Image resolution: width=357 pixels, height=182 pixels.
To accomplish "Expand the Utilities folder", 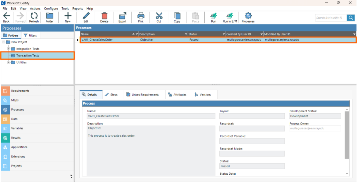I will (9, 62).
